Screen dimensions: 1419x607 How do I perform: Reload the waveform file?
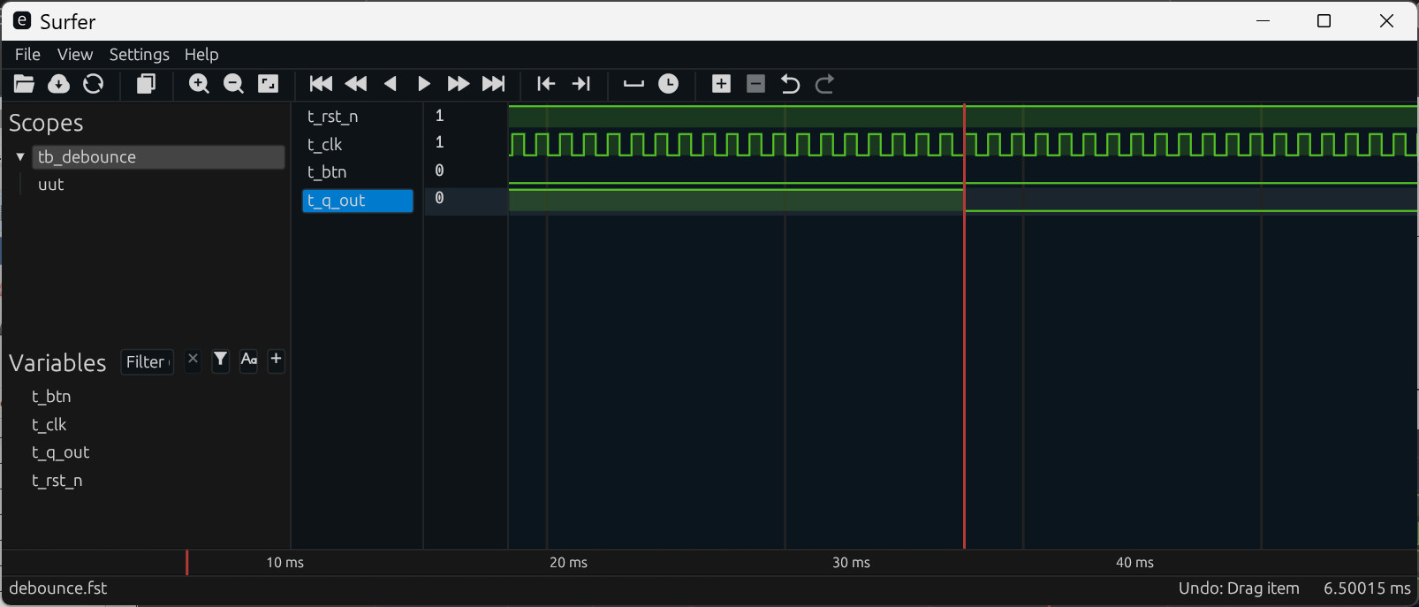(93, 84)
